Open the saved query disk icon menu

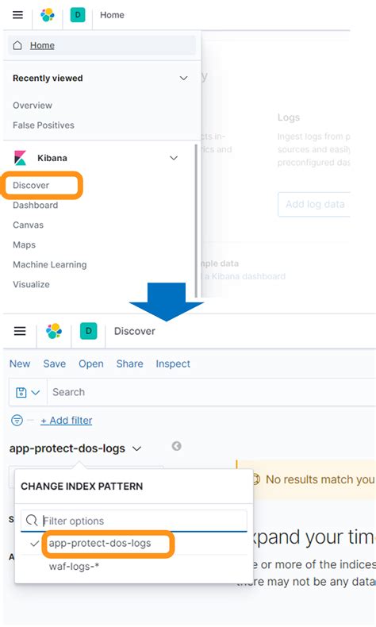pos(28,392)
